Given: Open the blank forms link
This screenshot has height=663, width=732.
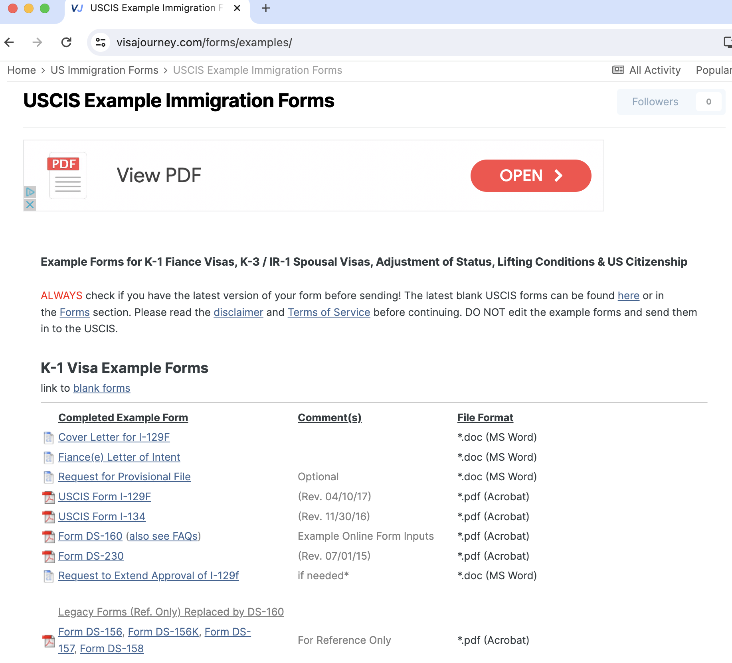Looking at the screenshot, I should (x=102, y=388).
